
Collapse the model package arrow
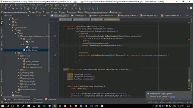coord(21,39)
